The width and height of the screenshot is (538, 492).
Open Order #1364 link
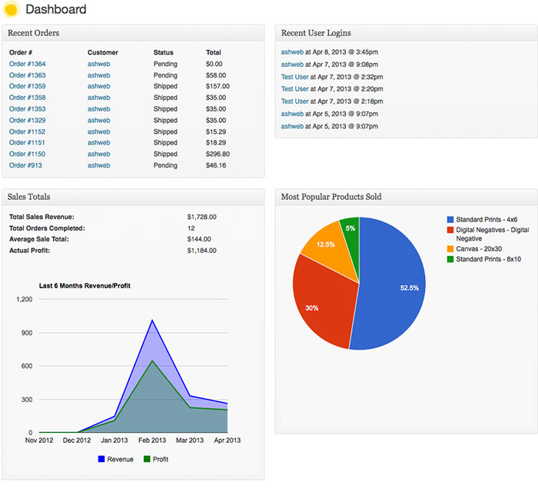27,64
